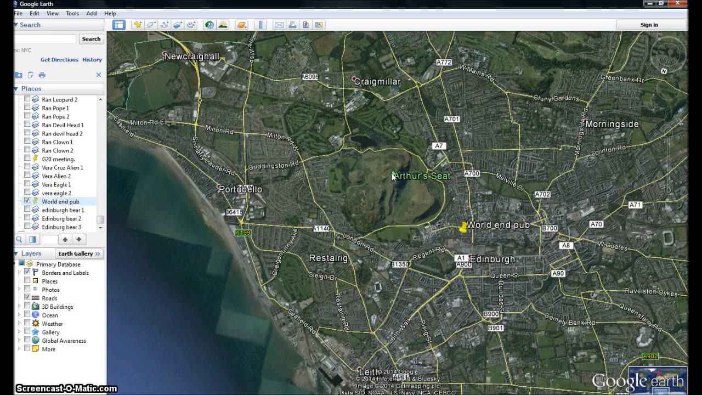Show sunlight across the landscape icon
Viewport: 702px width, 395px height.
click(223, 25)
